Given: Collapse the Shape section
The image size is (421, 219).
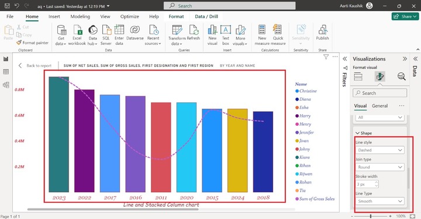Looking at the screenshot, I should (357, 133).
